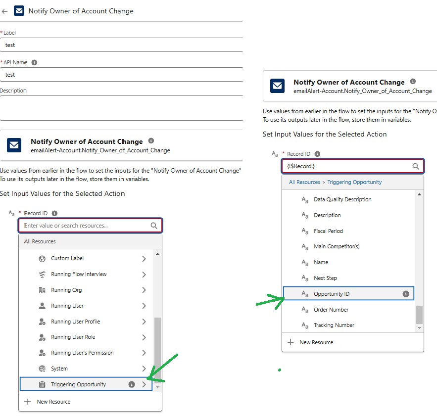Click the info icon next to right Notify Owner heading

(413, 81)
